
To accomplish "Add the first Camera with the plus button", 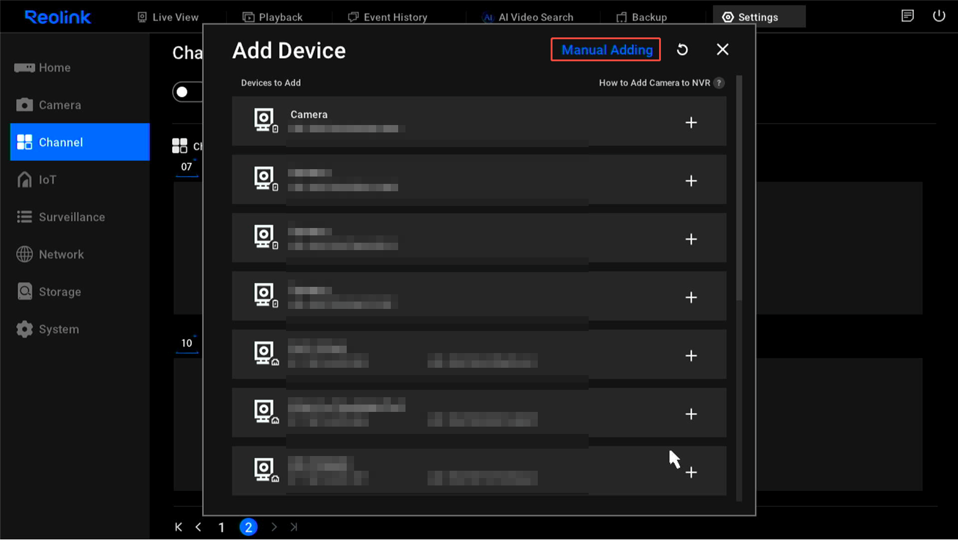I will (691, 122).
